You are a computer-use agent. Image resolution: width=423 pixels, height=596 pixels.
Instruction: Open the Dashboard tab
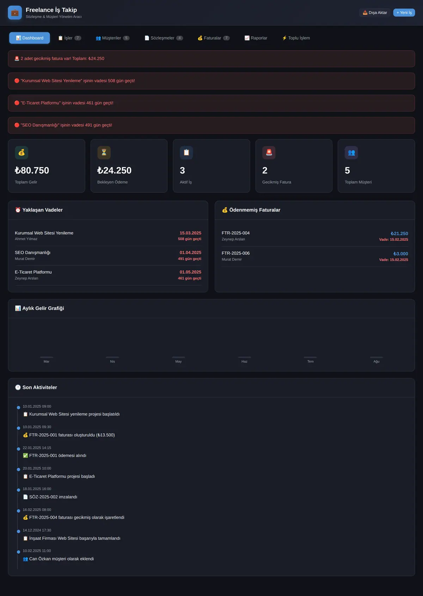click(30, 38)
